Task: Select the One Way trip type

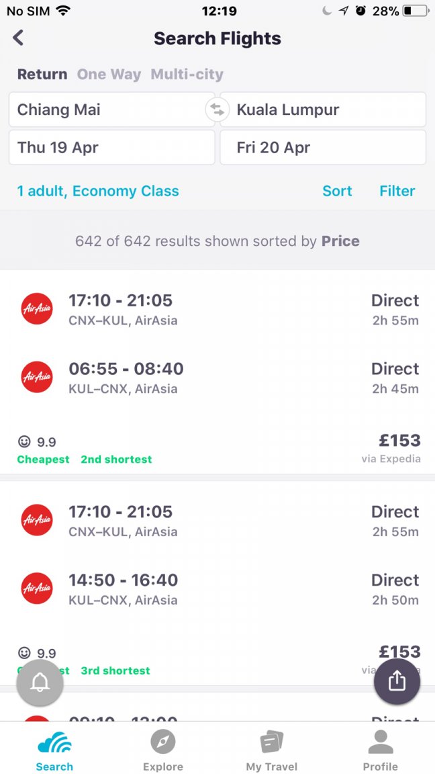Action: pyautogui.click(x=109, y=75)
